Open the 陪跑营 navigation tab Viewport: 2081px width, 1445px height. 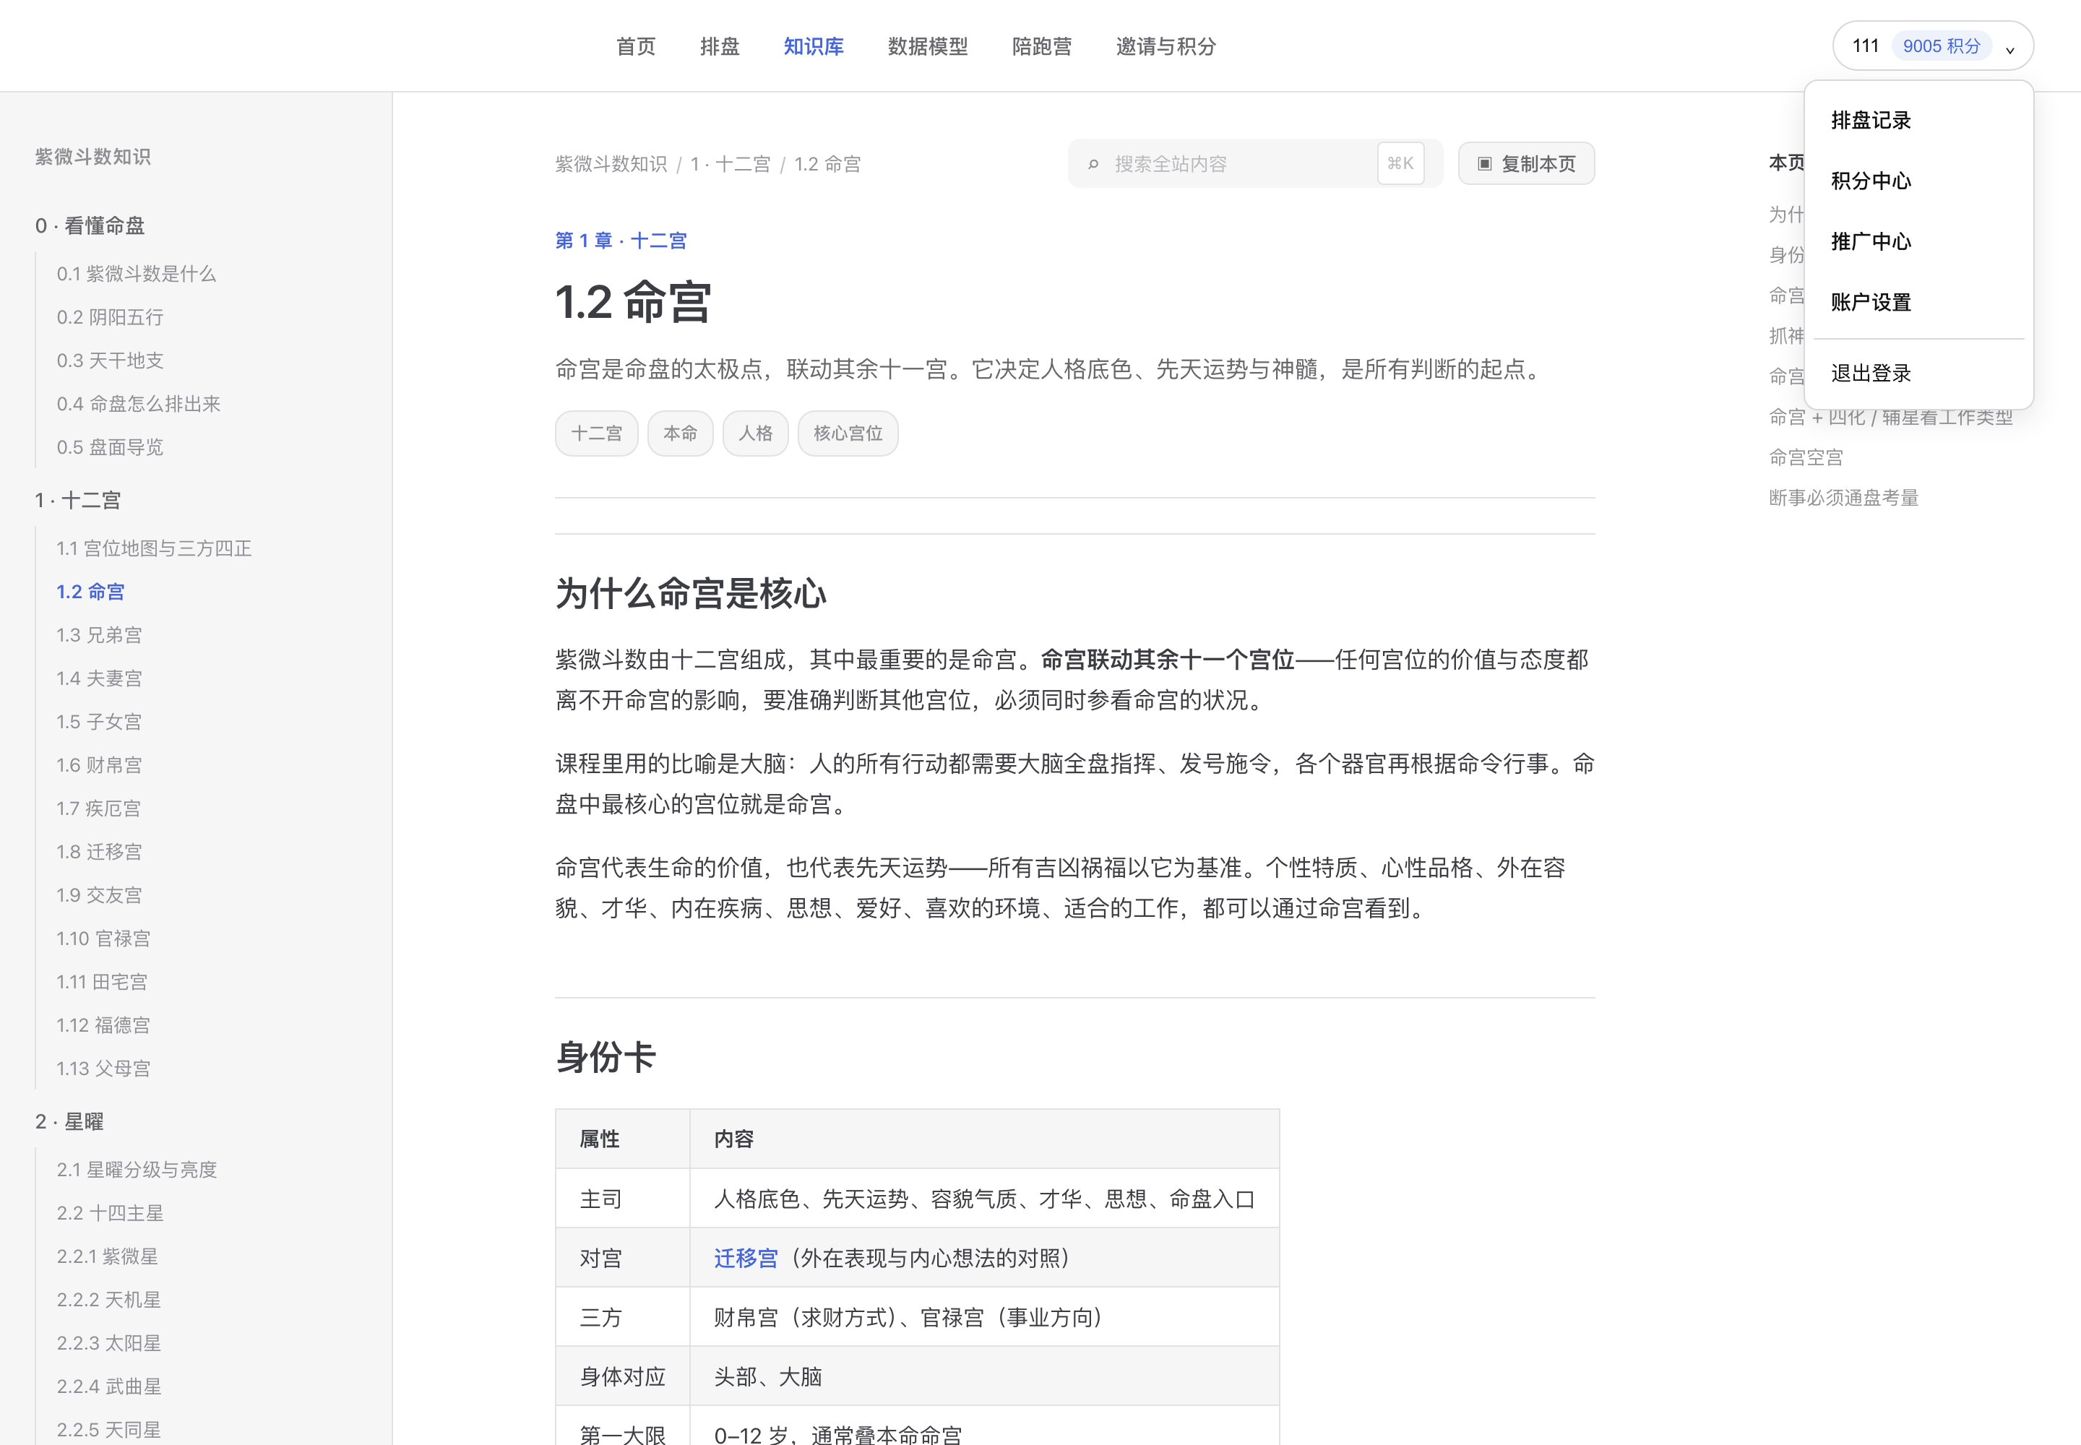click(1041, 46)
